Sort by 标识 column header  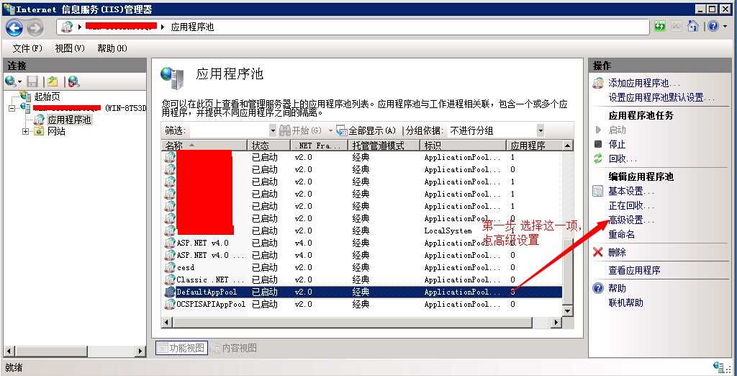[x=463, y=146]
